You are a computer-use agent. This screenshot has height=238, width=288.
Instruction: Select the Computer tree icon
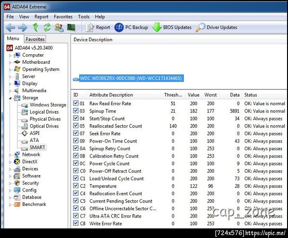pos(17,55)
